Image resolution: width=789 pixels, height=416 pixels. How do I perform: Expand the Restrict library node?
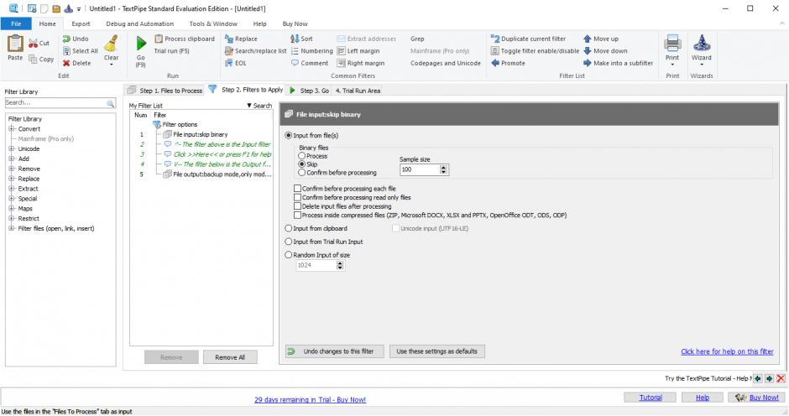click(11, 218)
